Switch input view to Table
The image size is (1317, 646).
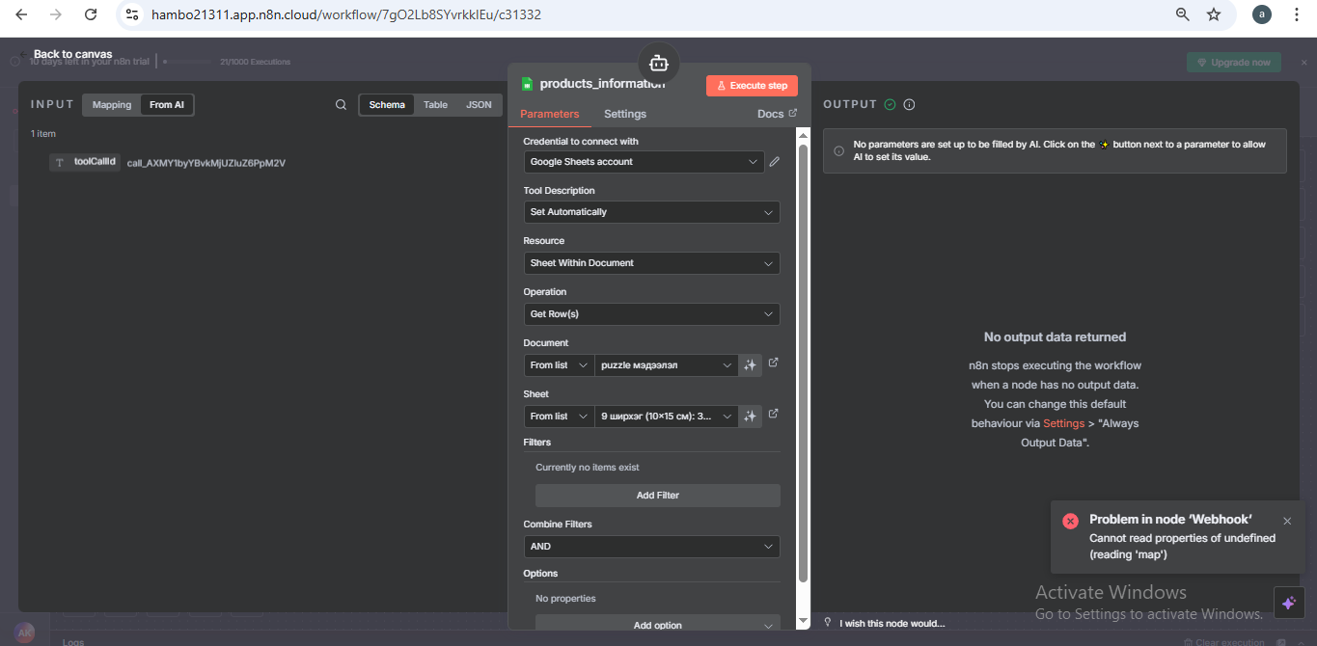click(x=435, y=105)
